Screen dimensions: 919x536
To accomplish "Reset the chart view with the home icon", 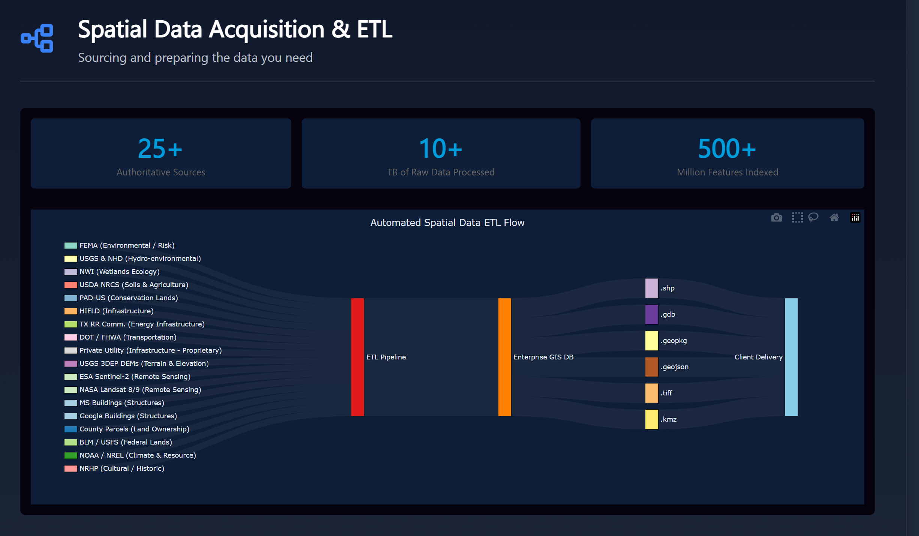I will coord(834,217).
